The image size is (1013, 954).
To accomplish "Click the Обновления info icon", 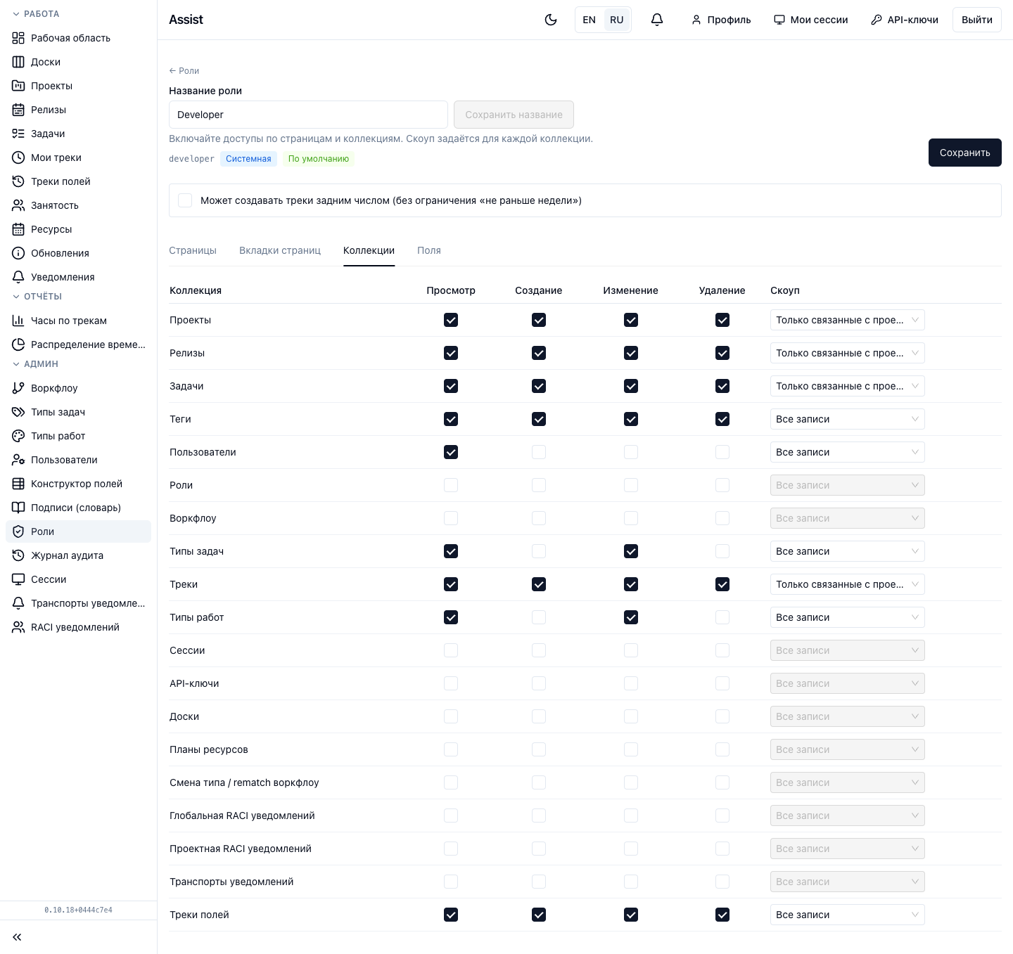I will click(18, 253).
